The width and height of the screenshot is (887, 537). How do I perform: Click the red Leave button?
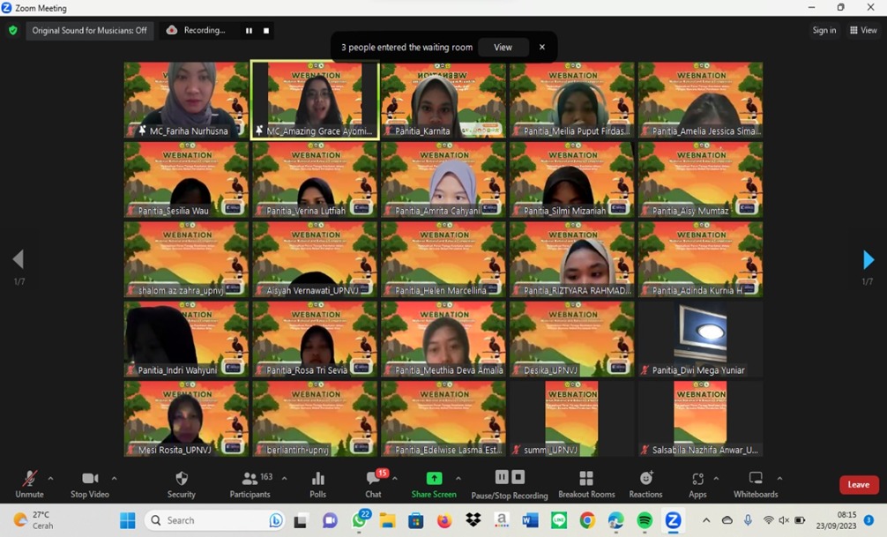(x=858, y=484)
